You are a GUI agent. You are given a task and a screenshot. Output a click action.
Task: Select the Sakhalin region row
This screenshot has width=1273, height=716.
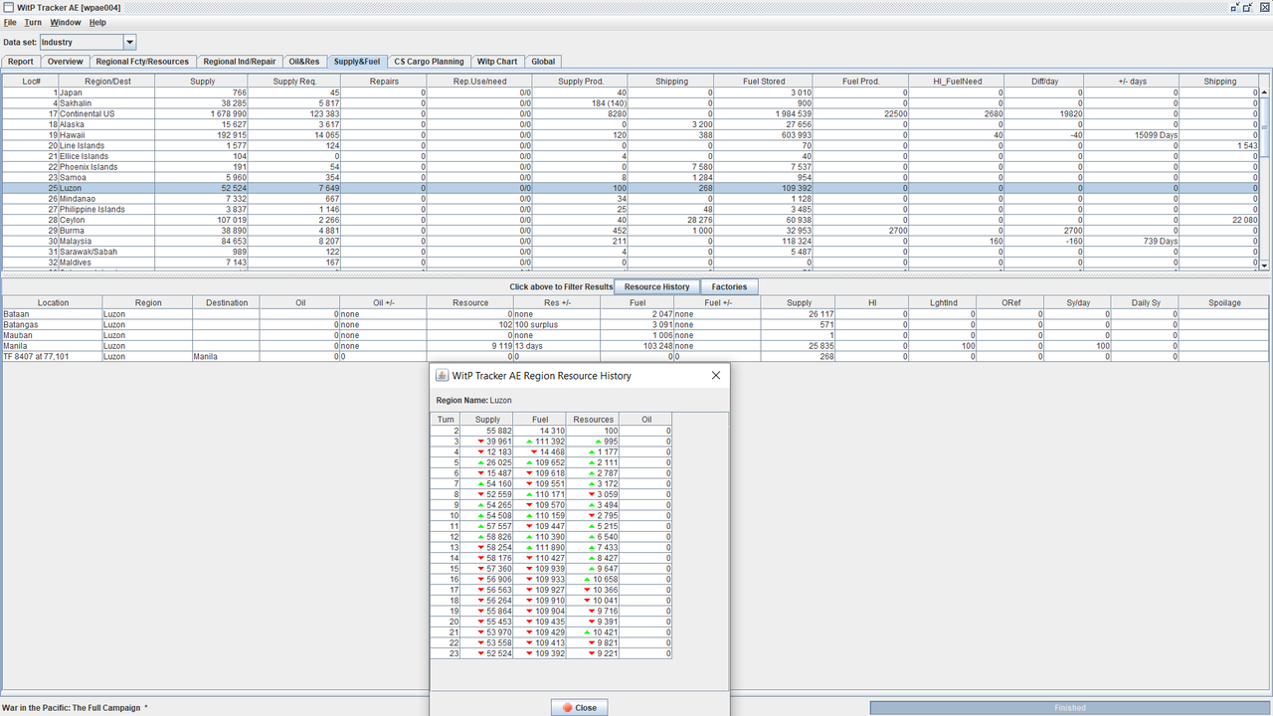(x=631, y=103)
